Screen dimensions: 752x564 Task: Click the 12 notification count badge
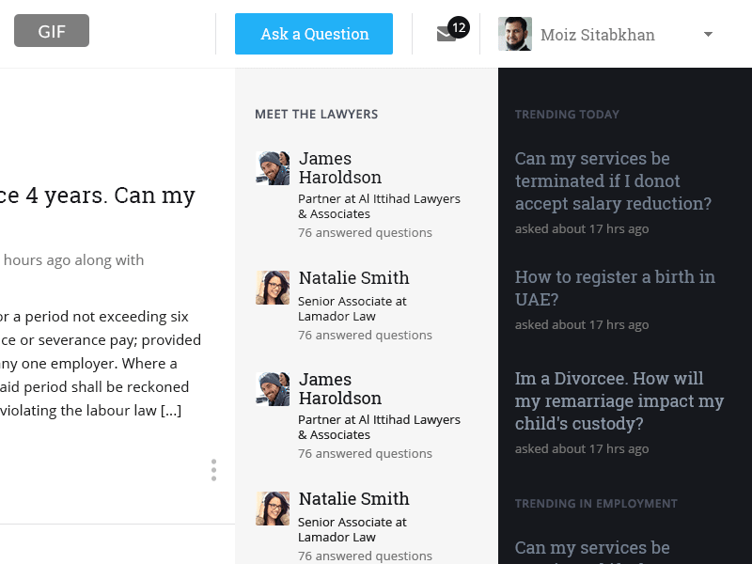coord(459,27)
